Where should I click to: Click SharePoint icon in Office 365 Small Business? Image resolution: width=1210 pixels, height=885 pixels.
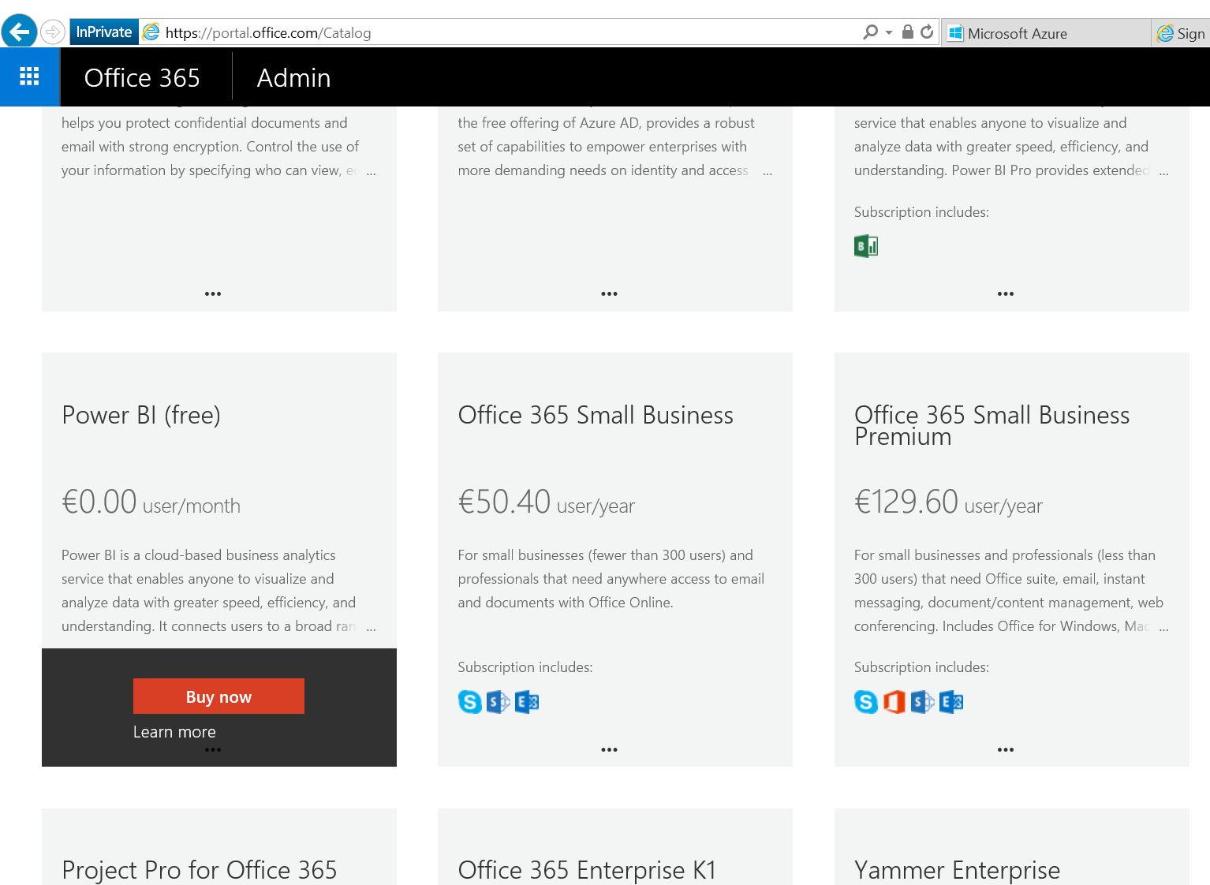498,701
